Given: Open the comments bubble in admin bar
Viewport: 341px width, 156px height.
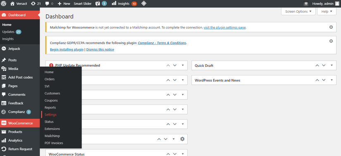Looking at the screenshot, I should (47, 3).
